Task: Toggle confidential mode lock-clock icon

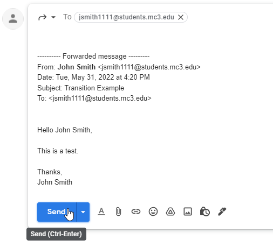Action: 205,211
